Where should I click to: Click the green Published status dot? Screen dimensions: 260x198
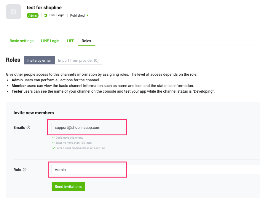(87, 15)
